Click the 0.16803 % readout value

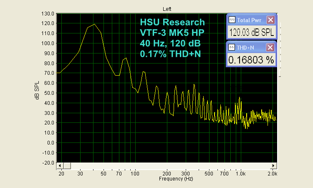(251, 60)
